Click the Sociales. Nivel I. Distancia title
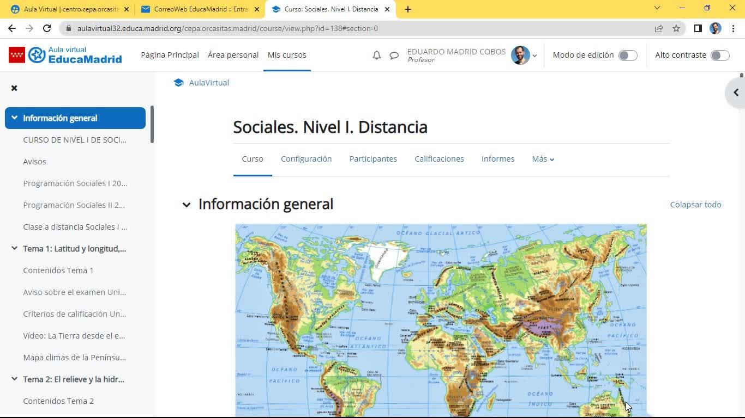 coord(330,127)
